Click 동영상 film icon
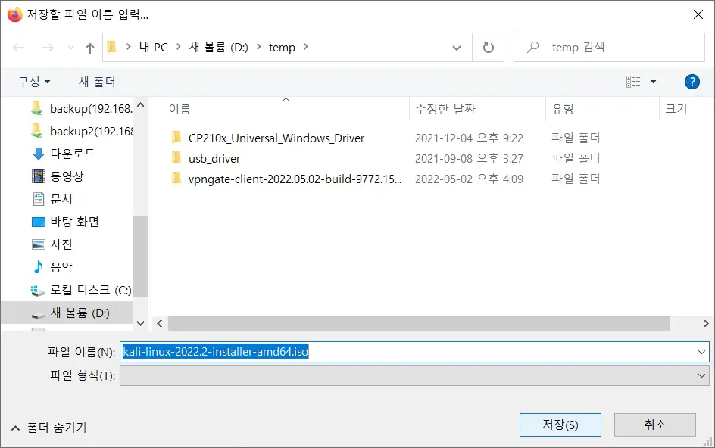This screenshot has width=715, height=448. click(x=39, y=176)
